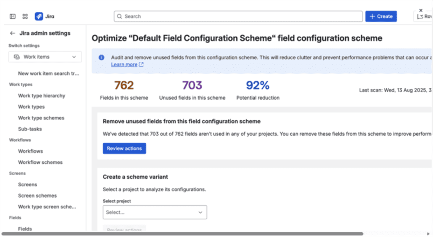Viewport: 433px width, 237px height.
Task: Click the chevron in Select project field
Action: tap(200, 212)
